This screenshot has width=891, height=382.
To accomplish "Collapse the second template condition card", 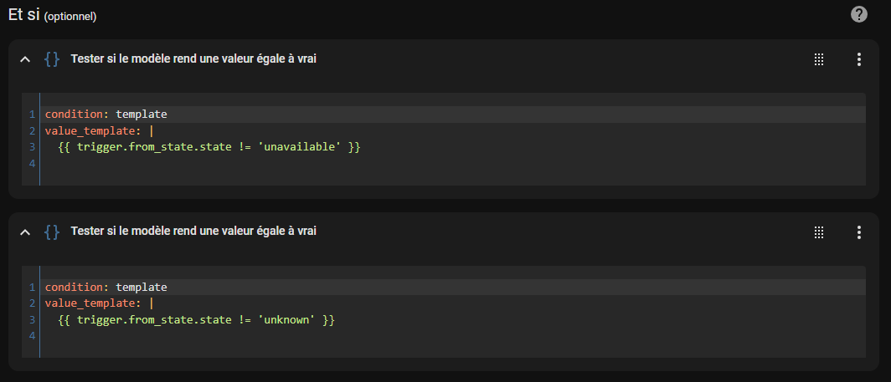I will [25, 232].
